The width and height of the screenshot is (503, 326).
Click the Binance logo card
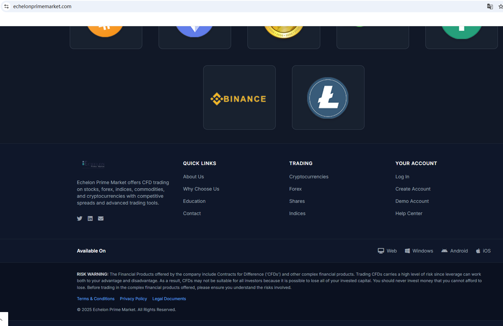pos(239,97)
